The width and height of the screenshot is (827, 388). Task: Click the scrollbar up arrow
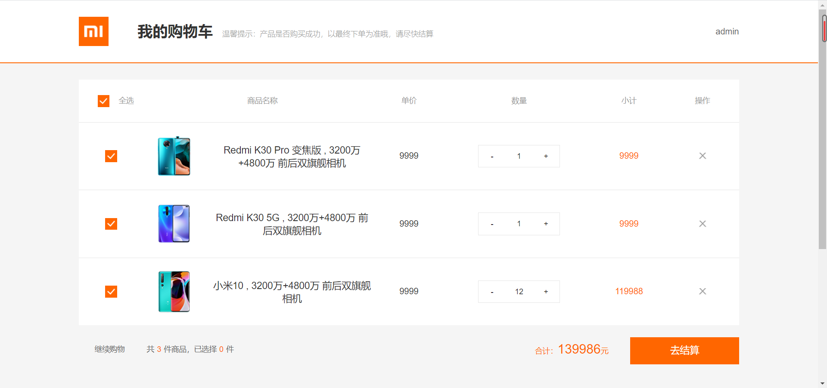click(823, 5)
